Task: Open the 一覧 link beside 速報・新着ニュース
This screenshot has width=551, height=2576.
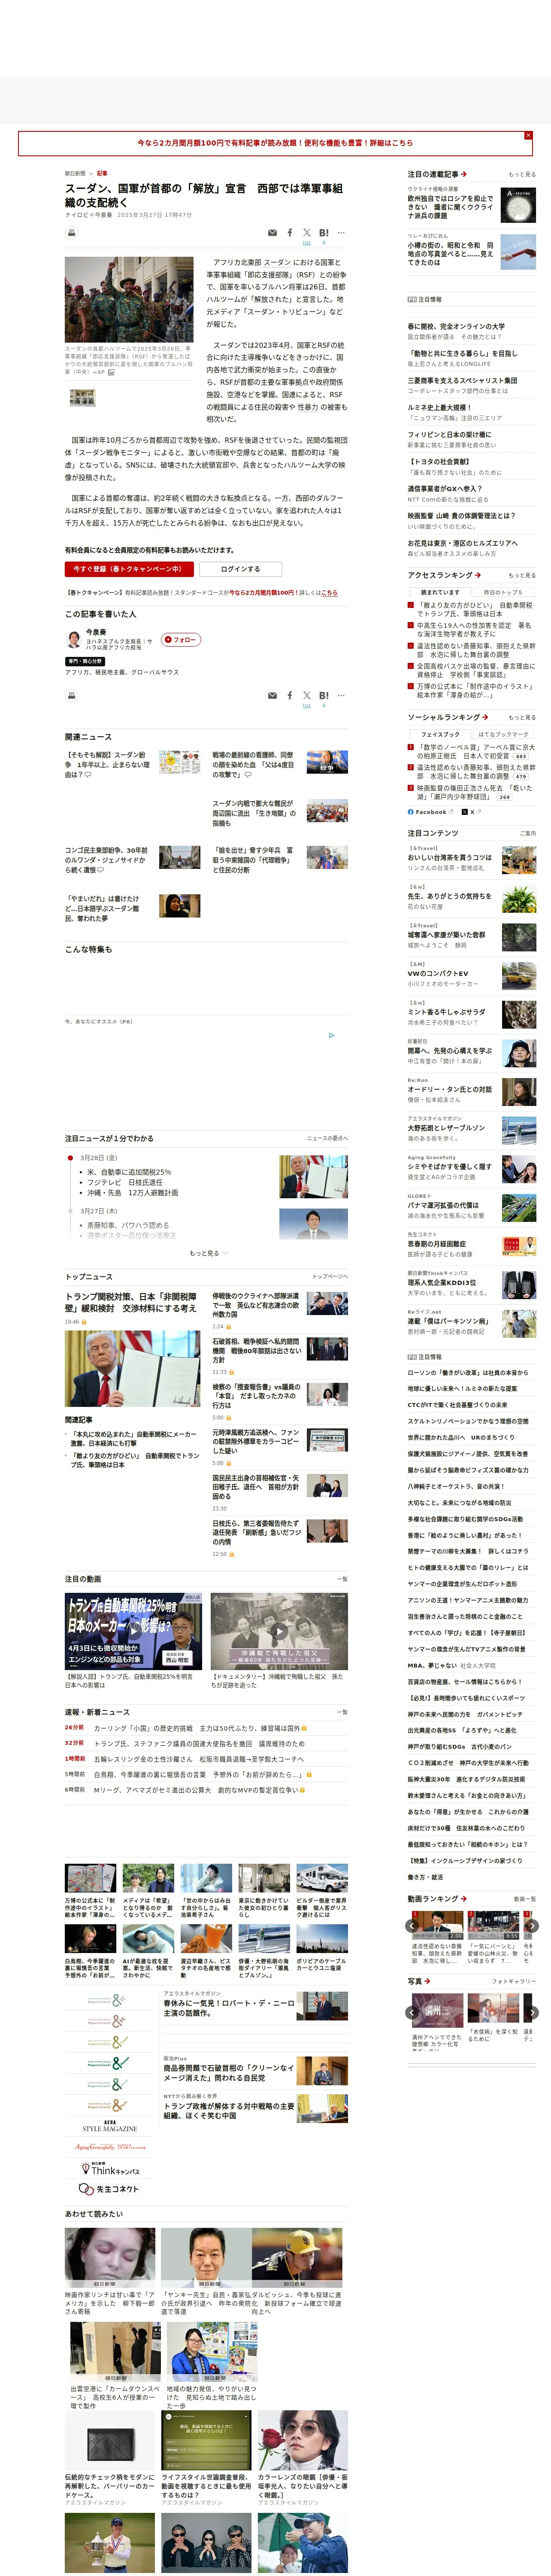Action: [342, 1712]
